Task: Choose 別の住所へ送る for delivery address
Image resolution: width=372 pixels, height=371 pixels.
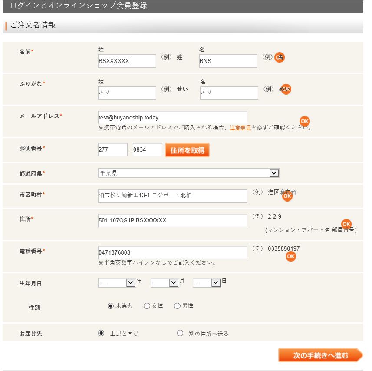Action: [x=180, y=333]
